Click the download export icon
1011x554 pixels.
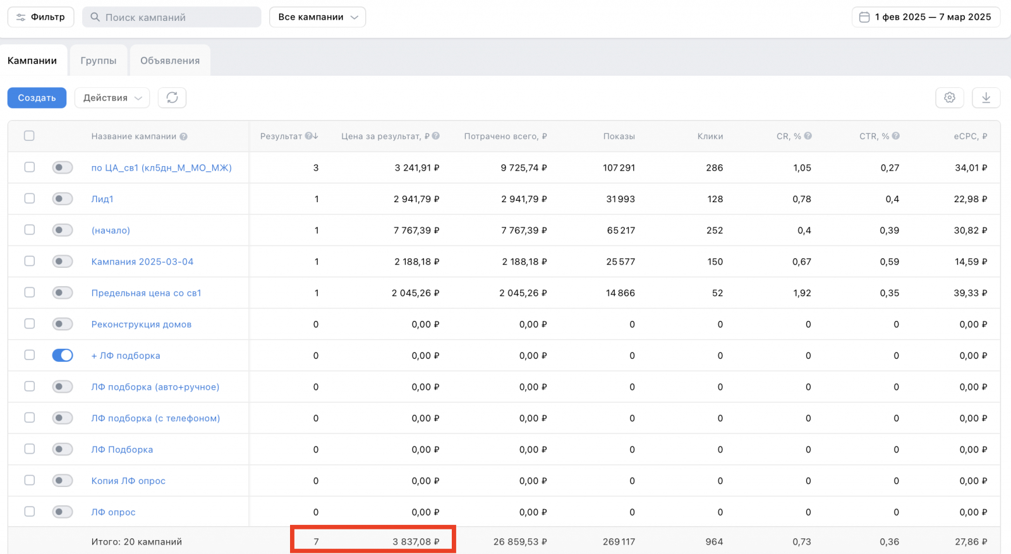[986, 97]
